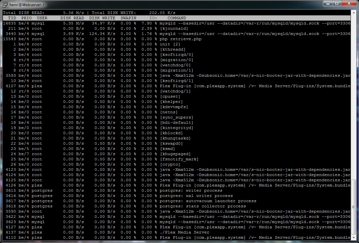Minimize the PuTTY terminal window

click(328, 3)
